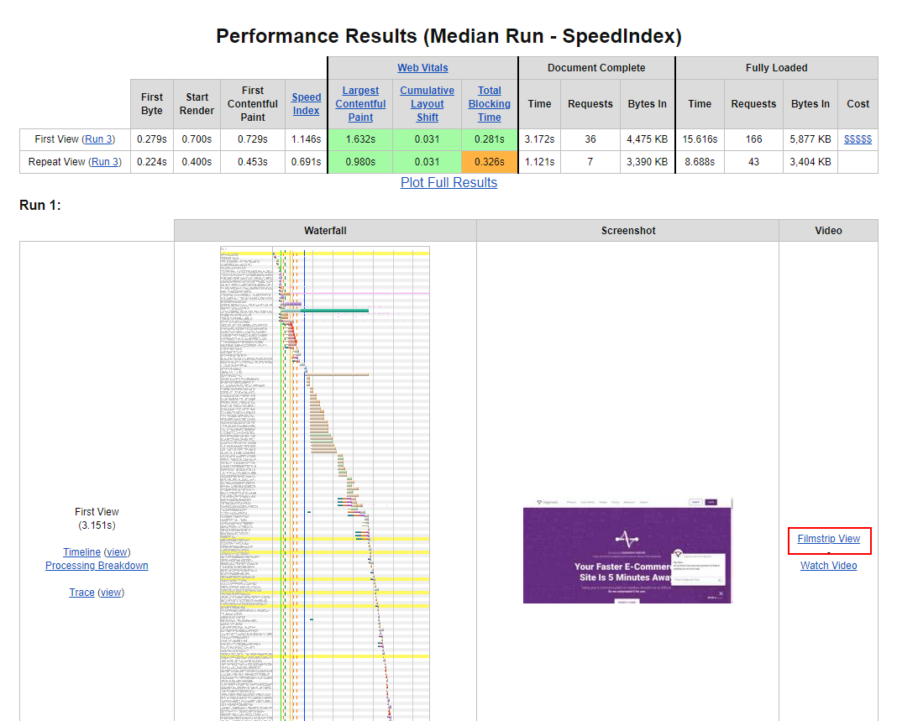Click the Waterfall column header
Screen dimensions: 897x721
click(325, 231)
